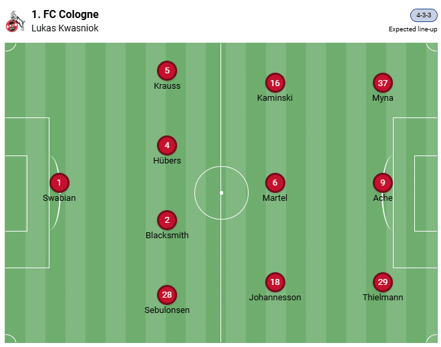Select goalkeeper Swabian's number 1 marker

pyautogui.click(x=59, y=182)
